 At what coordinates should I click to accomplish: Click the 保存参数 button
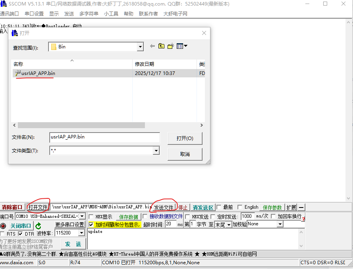click(x=272, y=208)
